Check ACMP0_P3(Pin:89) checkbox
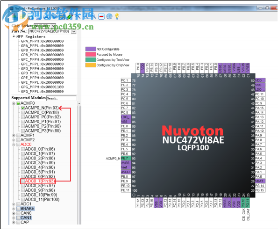The width and height of the screenshot is (278, 232). (x=23, y=131)
